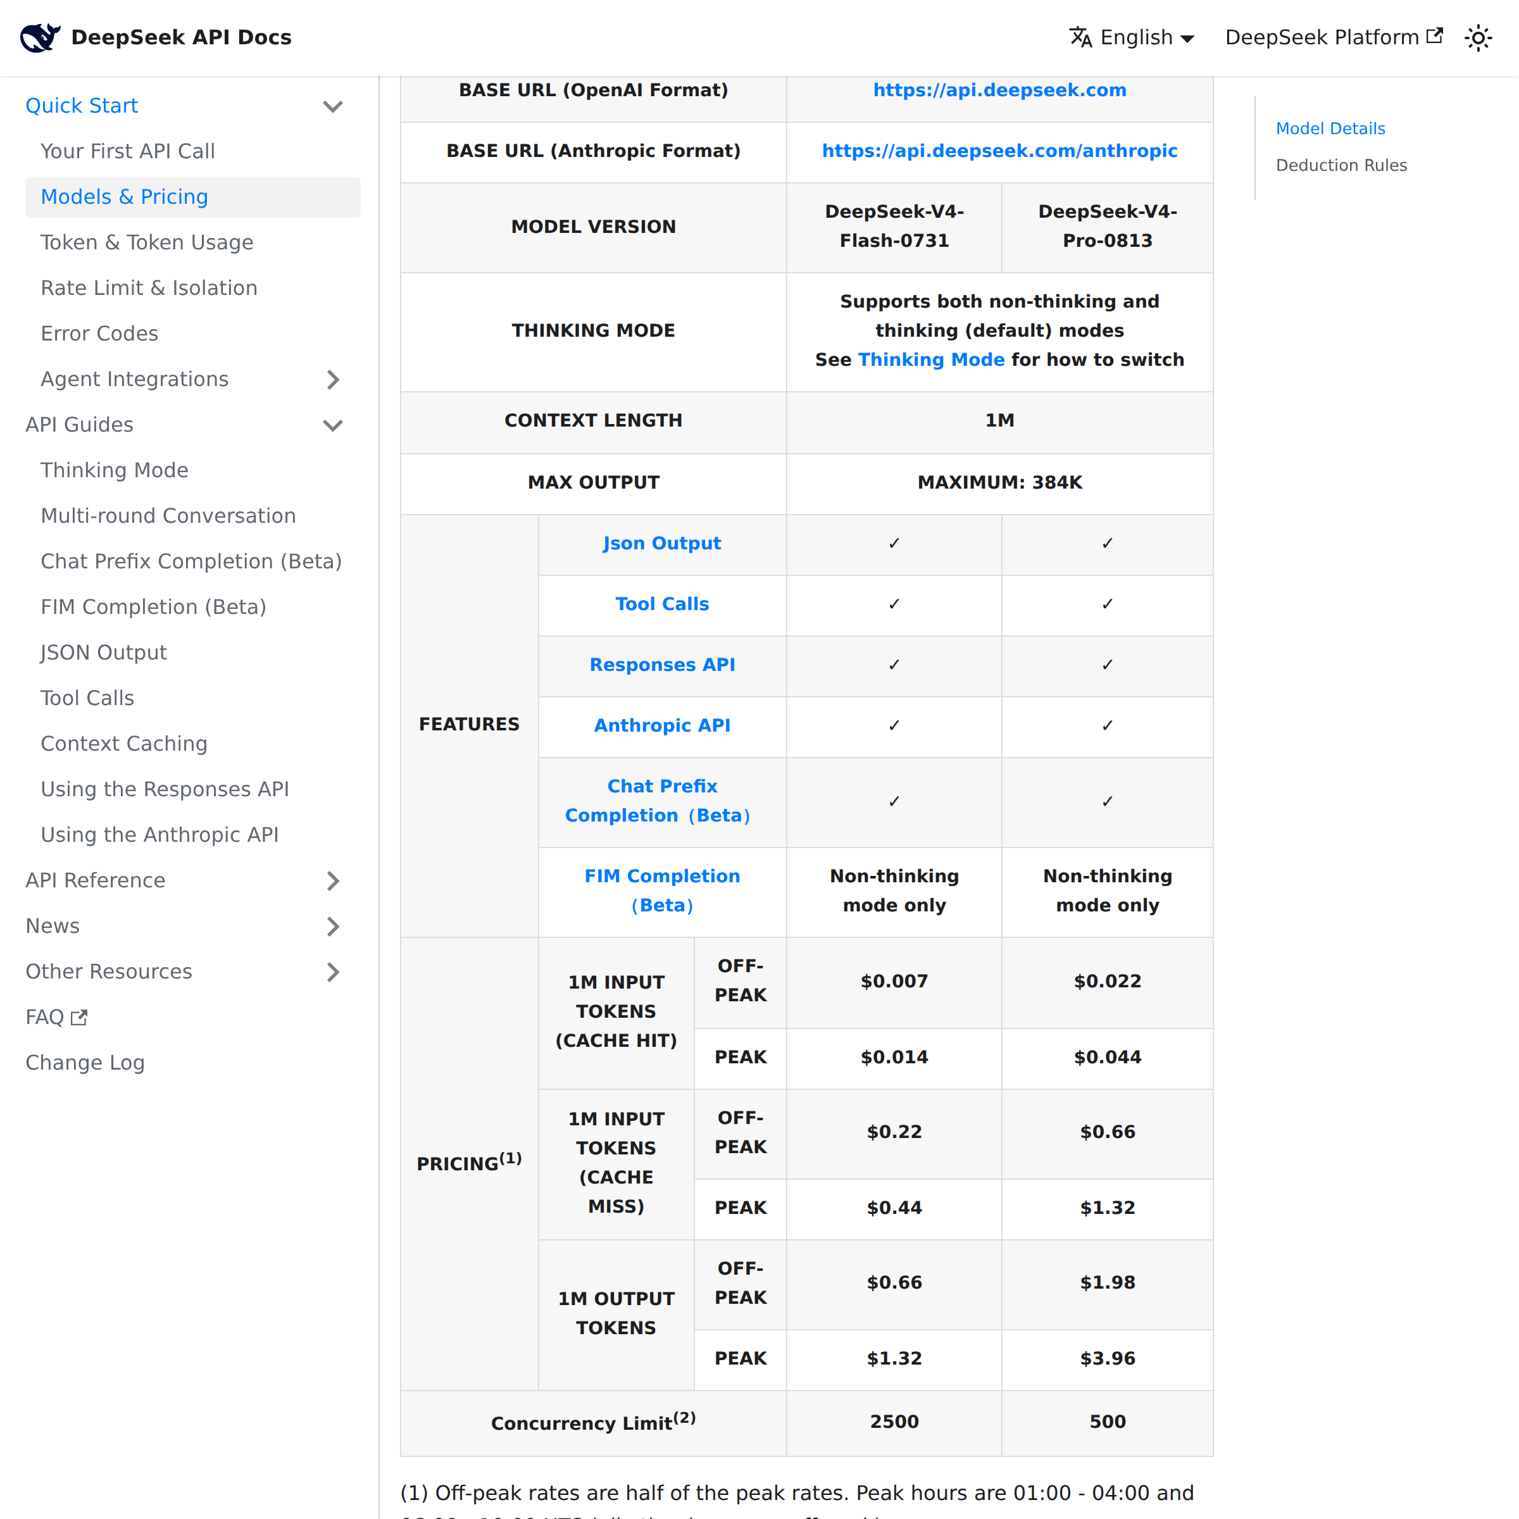The width and height of the screenshot is (1519, 1519).
Task: Click the $0.014 peak cache hit price
Action: click(x=894, y=1058)
